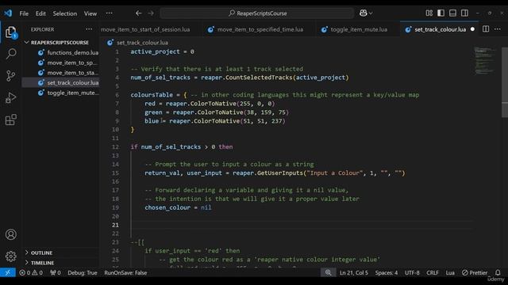Image resolution: width=508 pixels, height=285 pixels.
Task: Go forward with the right arrow
Action: pos(151,13)
